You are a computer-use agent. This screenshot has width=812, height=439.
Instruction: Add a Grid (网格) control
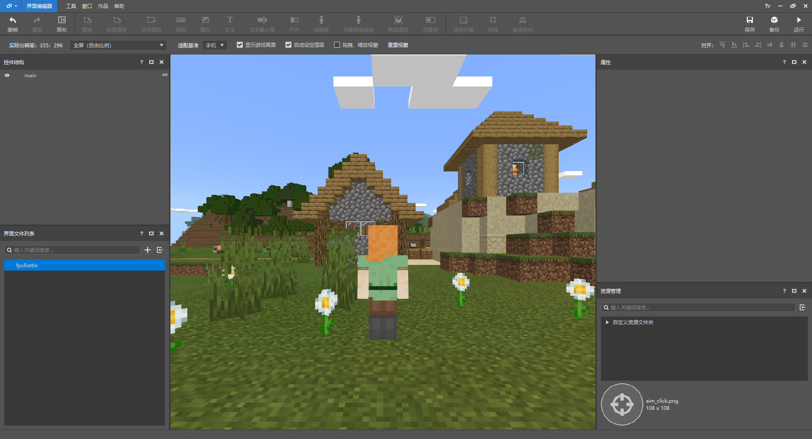[493, 24]
